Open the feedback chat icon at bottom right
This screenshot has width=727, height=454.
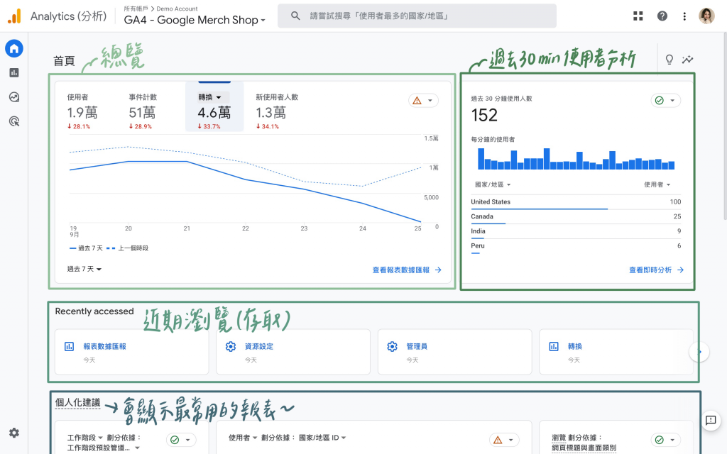pyautogui.click(x=710, y=420)
